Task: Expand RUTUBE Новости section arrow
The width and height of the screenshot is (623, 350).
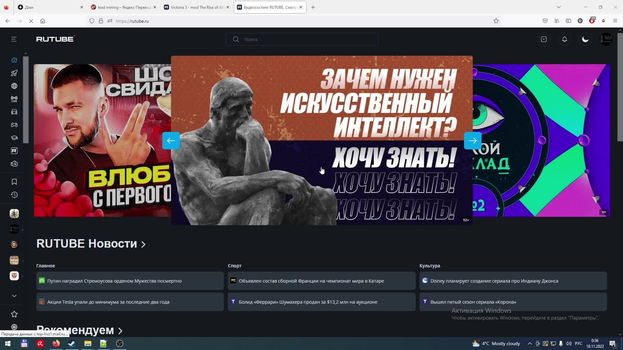Action: point(143,244)
